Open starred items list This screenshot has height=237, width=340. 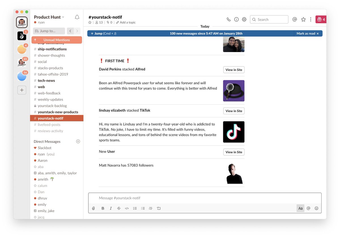coord(303,20)
